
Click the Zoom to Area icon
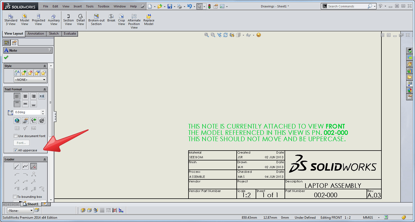[213, 35]
